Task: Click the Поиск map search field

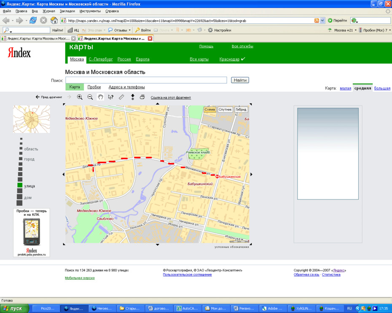Action: tap(146, 80)
